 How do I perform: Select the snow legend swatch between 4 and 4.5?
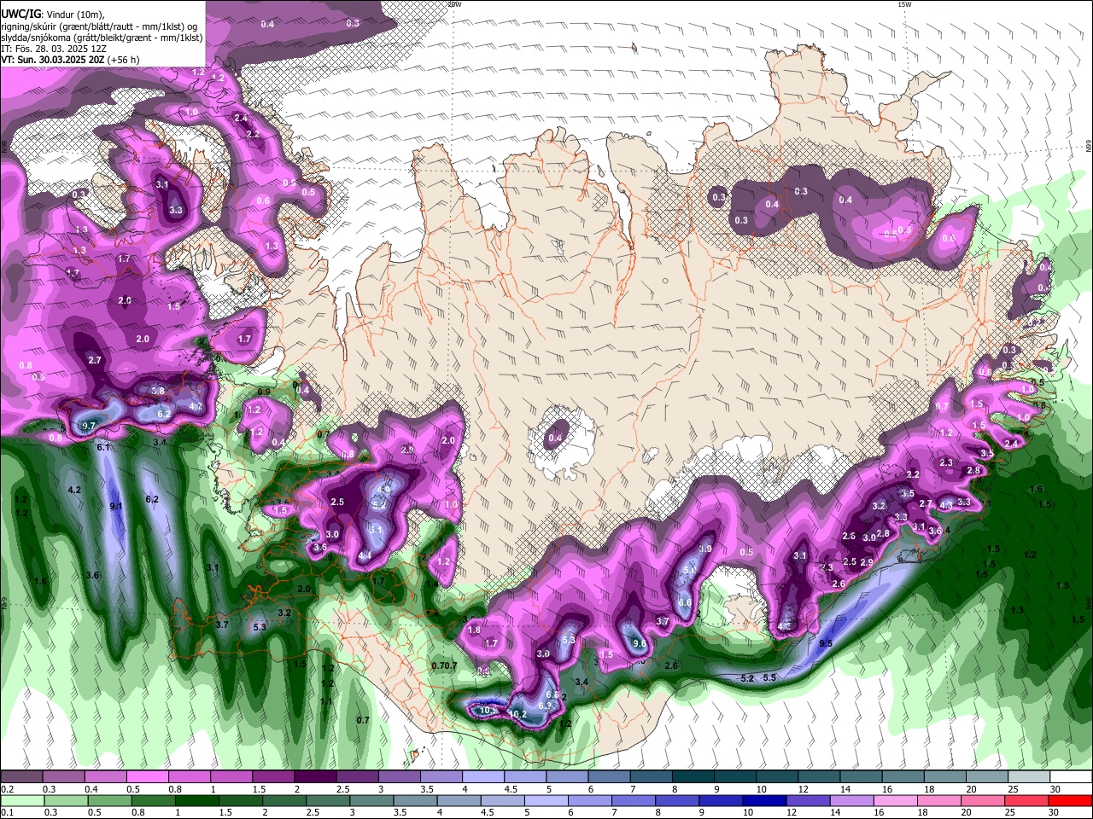482,776
